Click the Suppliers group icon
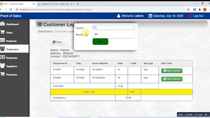Screen dimensions: 210x118 point(2,66)
